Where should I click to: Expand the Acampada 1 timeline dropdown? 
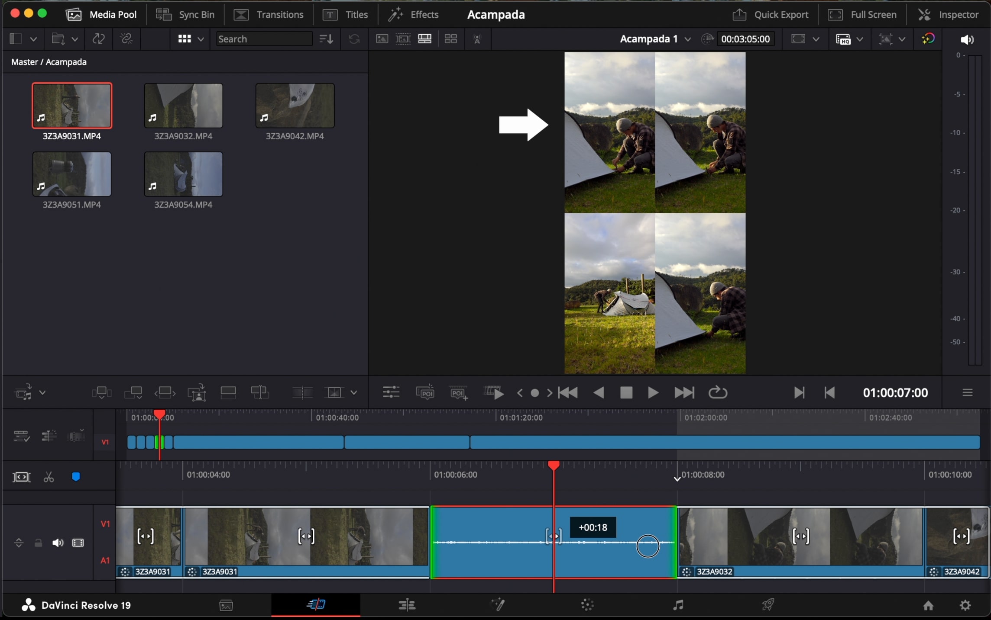coord(687,39)
